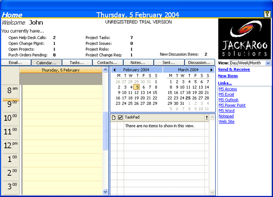
Task: Go to previous month in calendar
Action: tap(114, 70)
